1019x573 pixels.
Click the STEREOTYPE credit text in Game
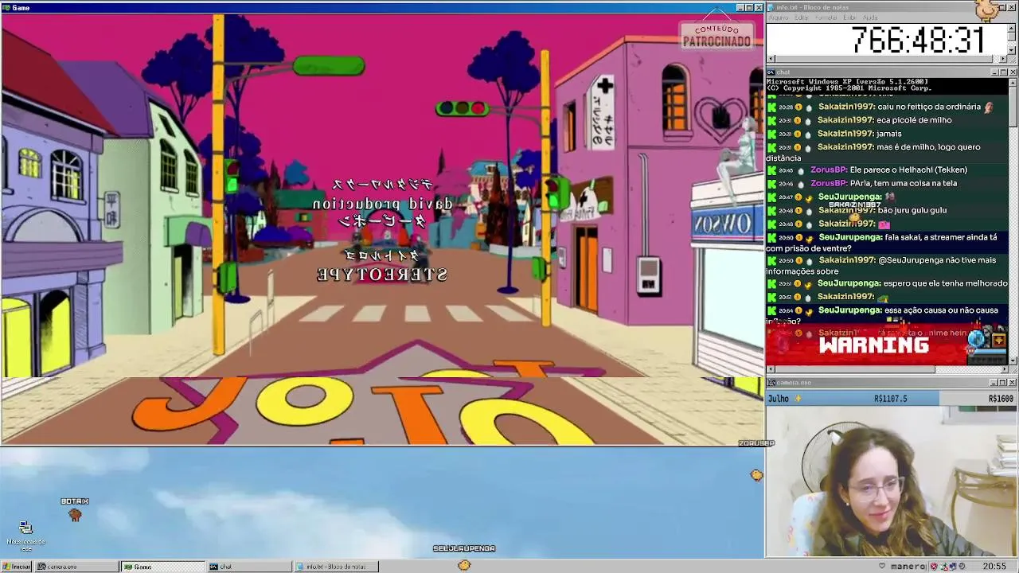(382, 275)
